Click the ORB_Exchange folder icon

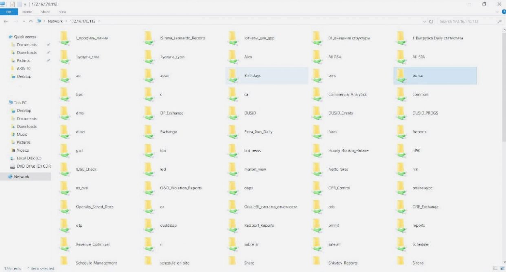[x=401, y=207]
